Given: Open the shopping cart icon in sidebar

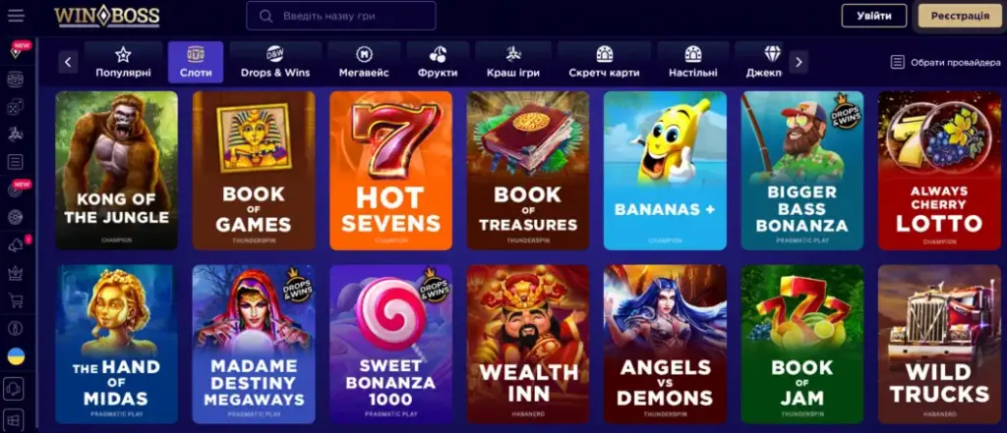Looking at the screenshot, I should coord(16,300).
